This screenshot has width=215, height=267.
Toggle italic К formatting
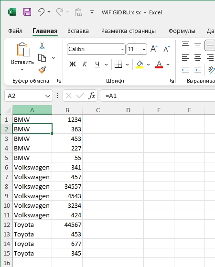click(85, 64)
